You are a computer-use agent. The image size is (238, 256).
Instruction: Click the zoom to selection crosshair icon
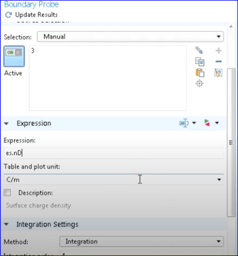tap(199, 83)
